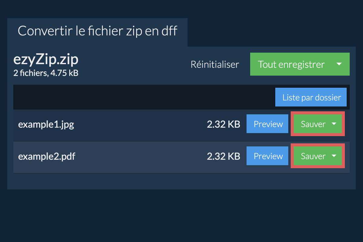
Task: Save example1.jpg with Sauver button
Action: [313, 124]
